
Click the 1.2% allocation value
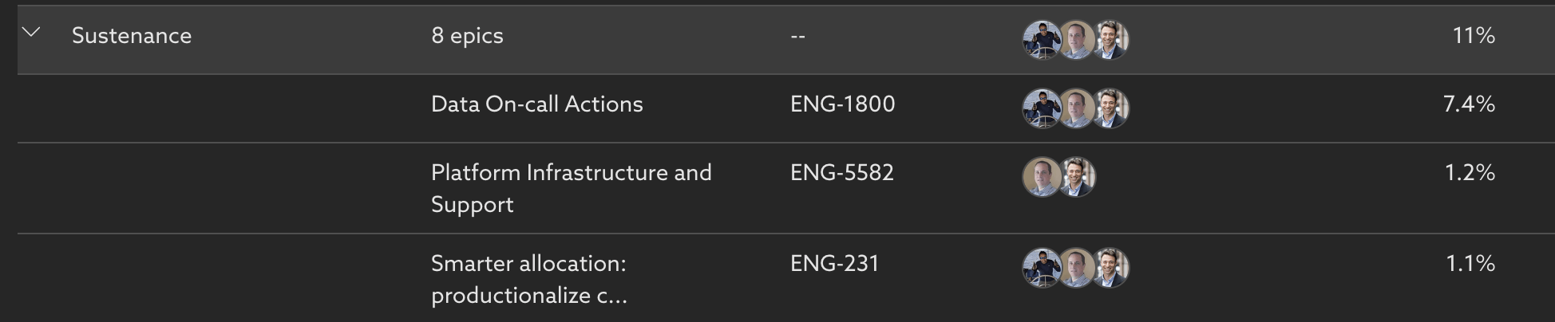tap(1470, 173)
